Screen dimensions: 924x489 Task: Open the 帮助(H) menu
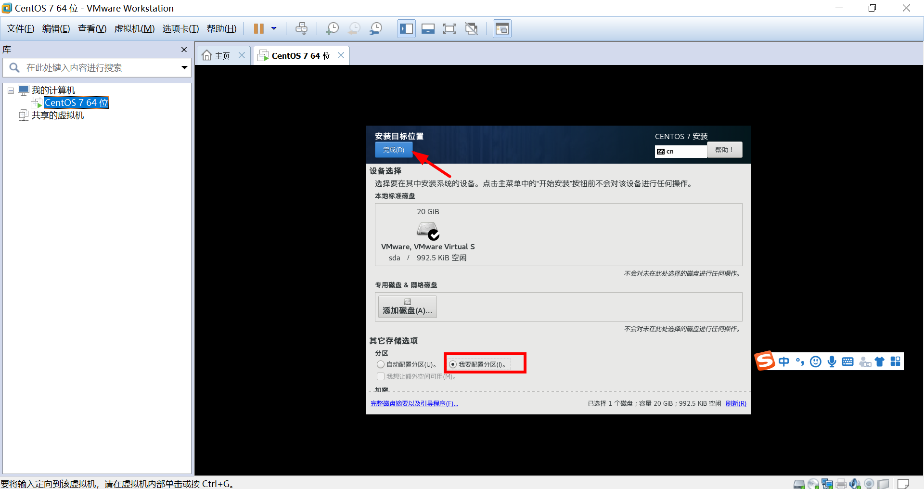point(222,29)
